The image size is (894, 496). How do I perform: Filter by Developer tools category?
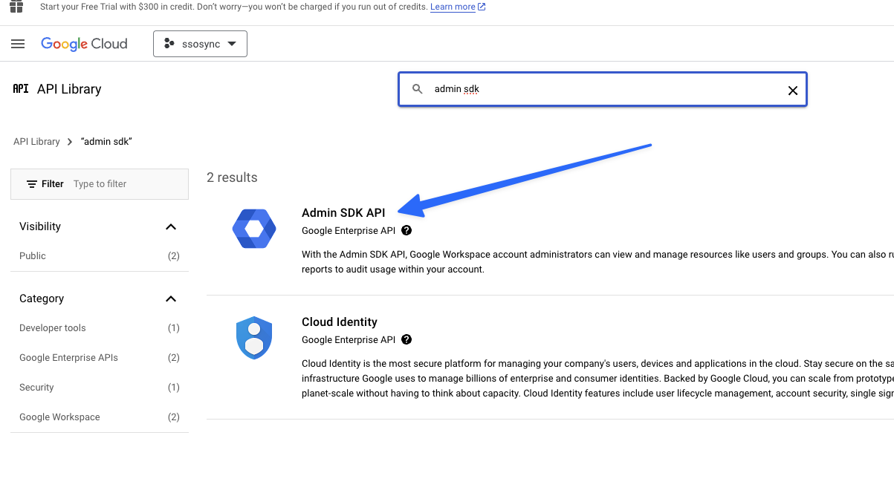point(100,327)
